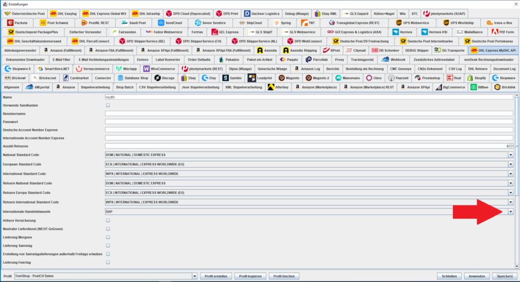
Task: Expand the National Standard Code dropdown
Action: click(x=510, y=155)
